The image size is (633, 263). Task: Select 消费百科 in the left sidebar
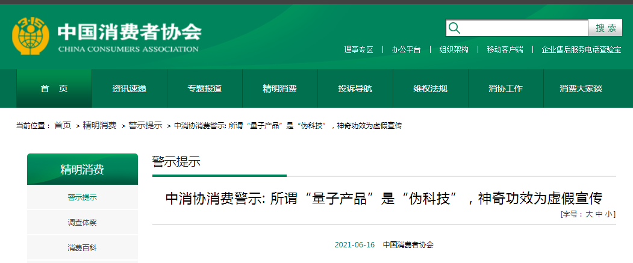point(83,248)
